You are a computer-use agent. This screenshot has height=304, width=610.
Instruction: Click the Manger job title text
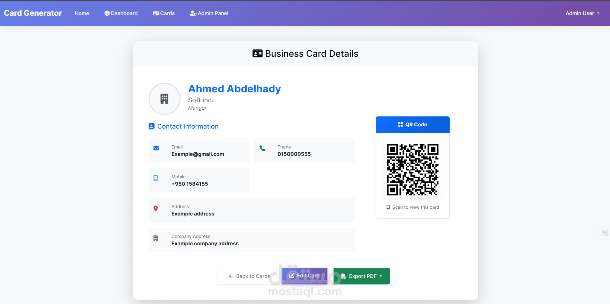coord(197,108)
